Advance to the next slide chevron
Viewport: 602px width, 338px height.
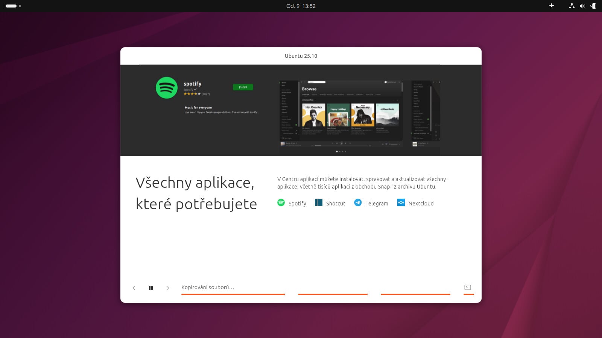(167, 288)
